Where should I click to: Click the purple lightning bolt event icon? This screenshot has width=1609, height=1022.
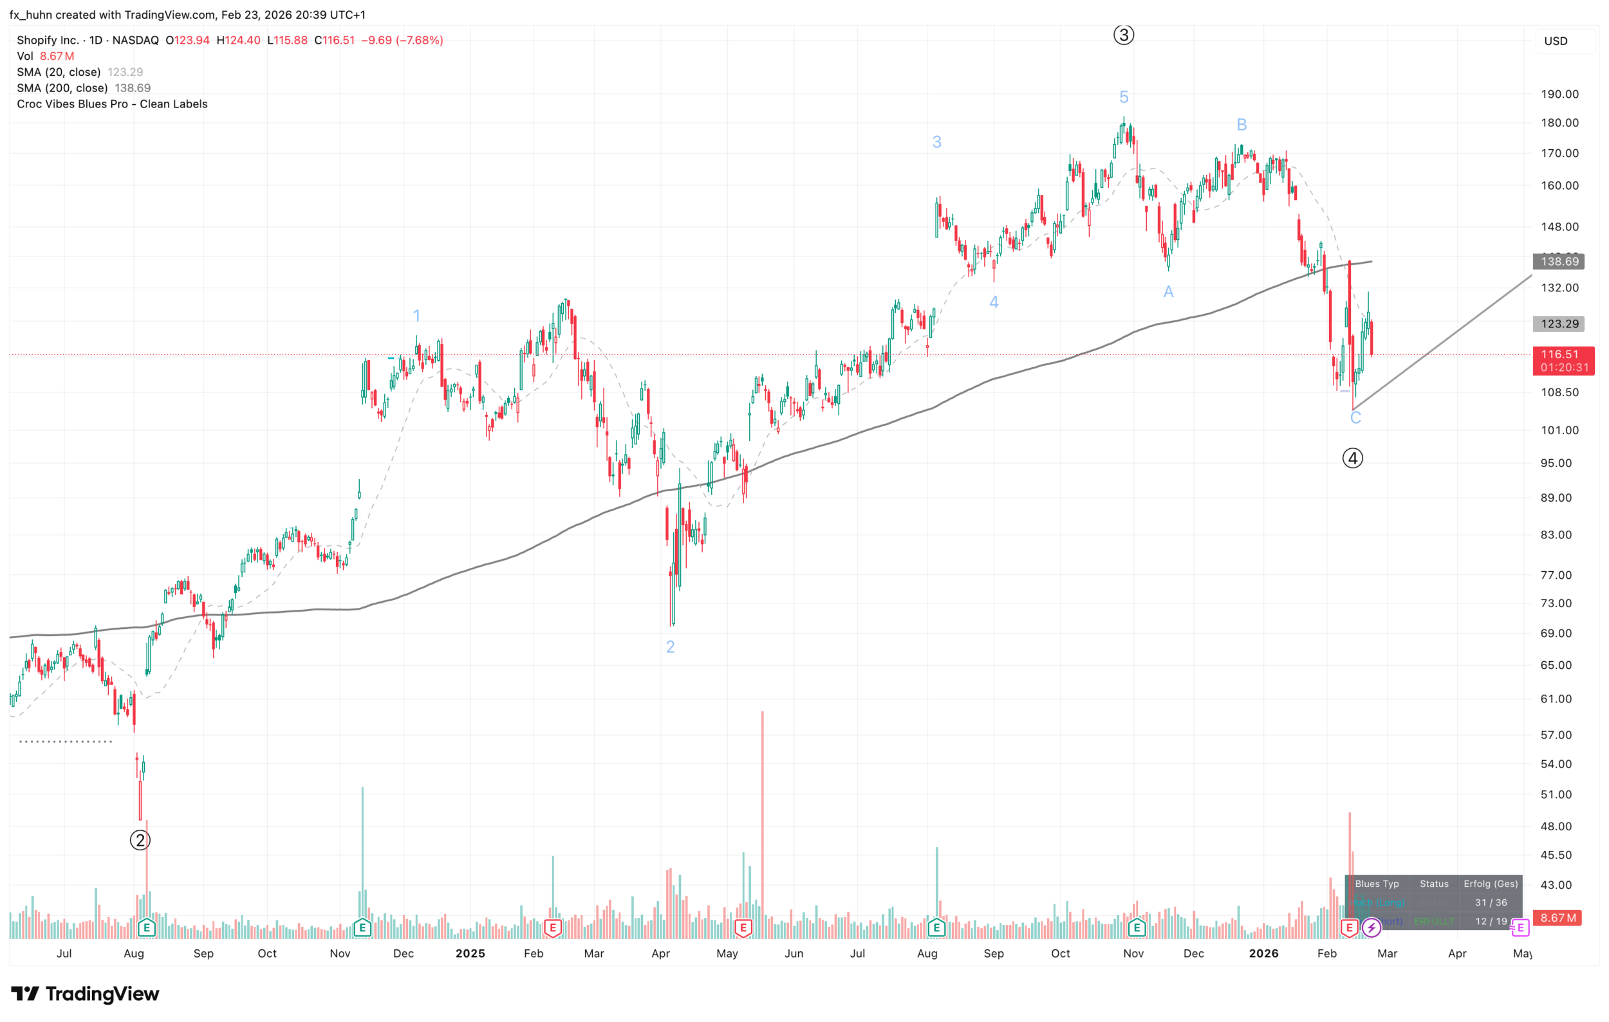pyautogui.click(x=1371, y=927)
